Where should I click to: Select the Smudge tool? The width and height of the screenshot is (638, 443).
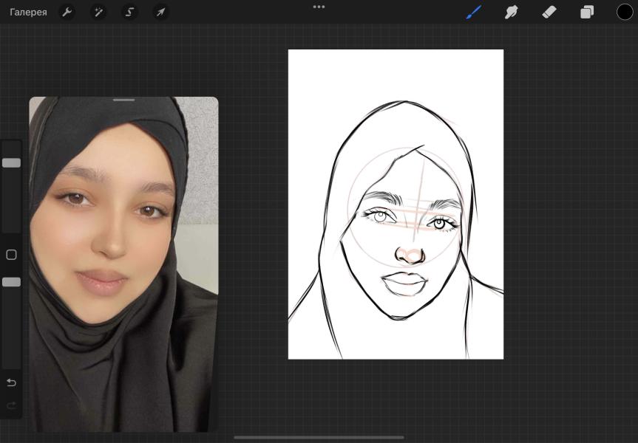click(511, 13)
